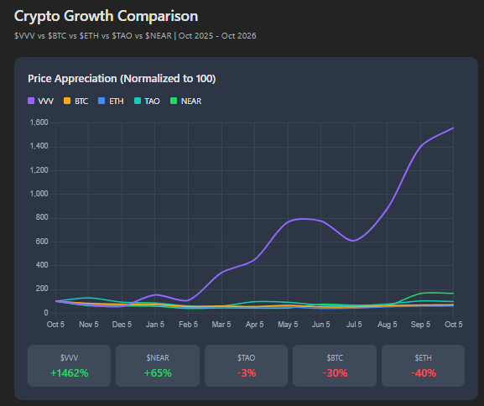Click the Aug 5 x-axis label
This screenshot has width=484, height=406.
pos(388,325)
